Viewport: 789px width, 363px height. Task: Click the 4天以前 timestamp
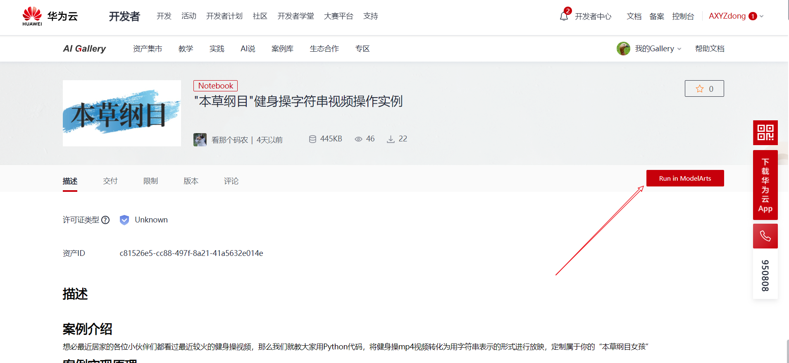(269, 140)
